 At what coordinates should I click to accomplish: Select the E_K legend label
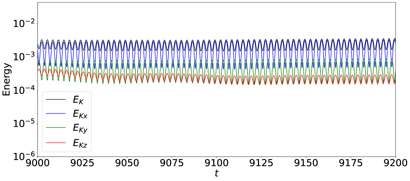78,100
